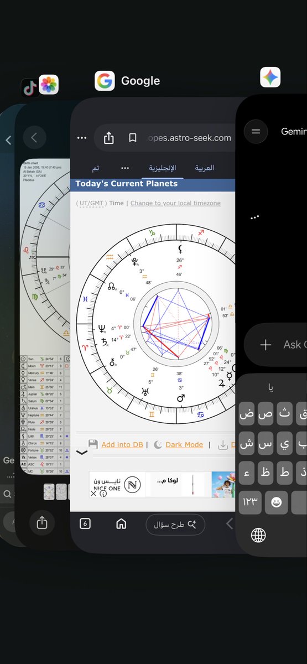The image size is (307, 664).
Task: Close the ad with X icon
Action: (93, 493)
